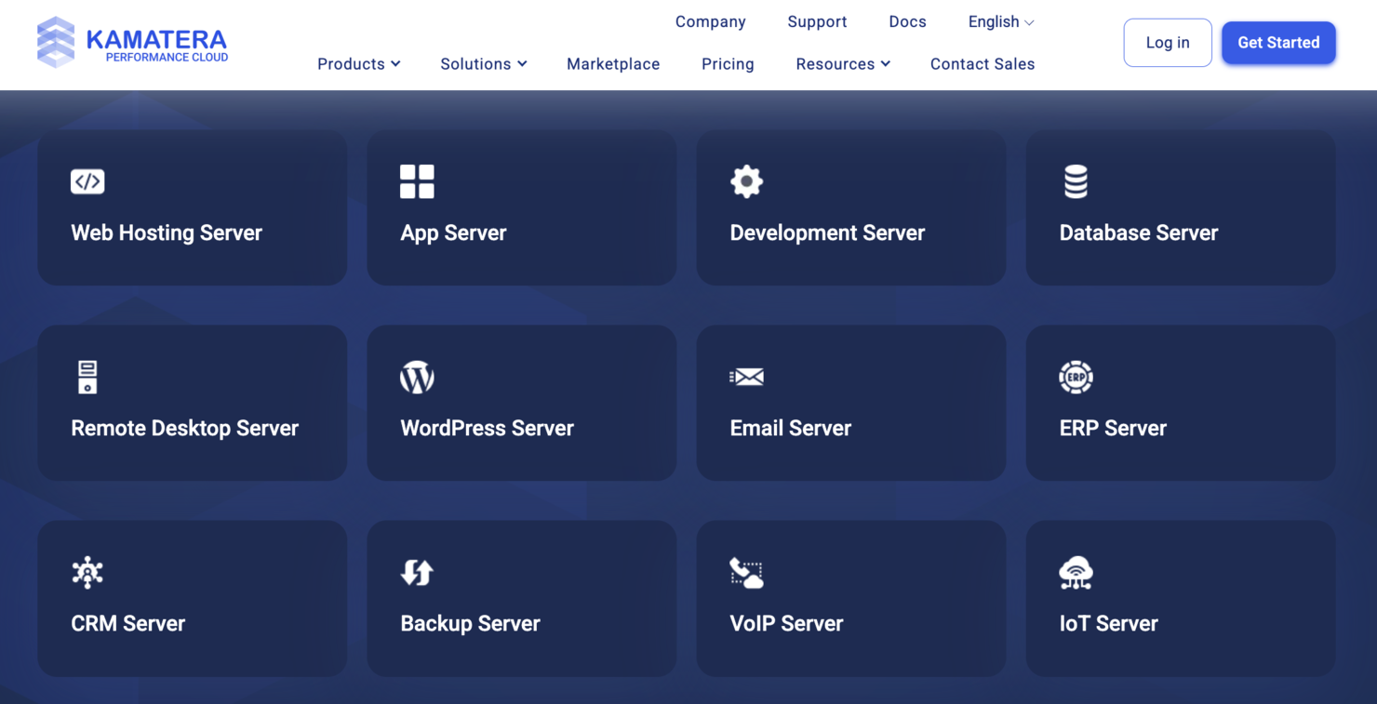Select the Pricing menu item

tap(728, 63)
